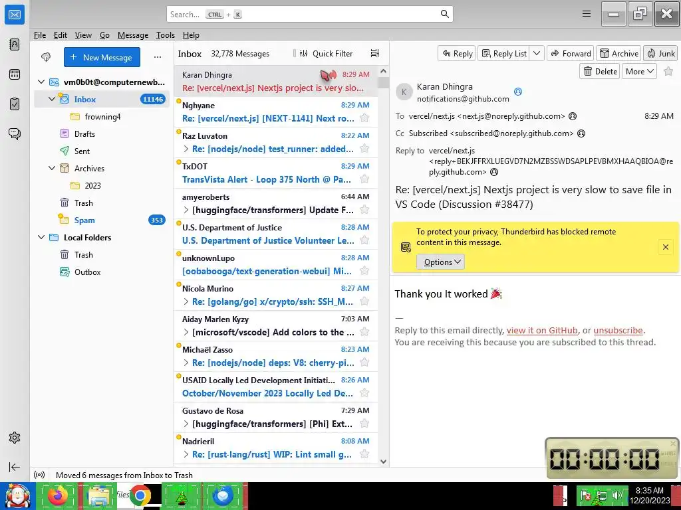681x510 pixels.
Task: Open the Tasks space
Action: [x=15, y=104]
